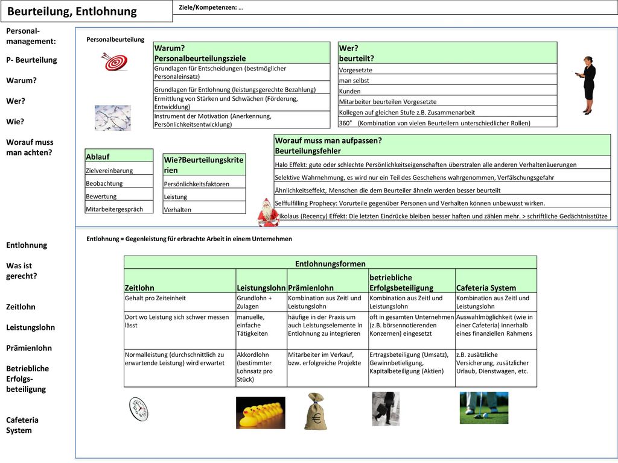Click sidebar label 'Betriebliche Erfolgsbeteiligung'
Image resolution: width=618 pixels, height=463 pixels.
point(28,379)
